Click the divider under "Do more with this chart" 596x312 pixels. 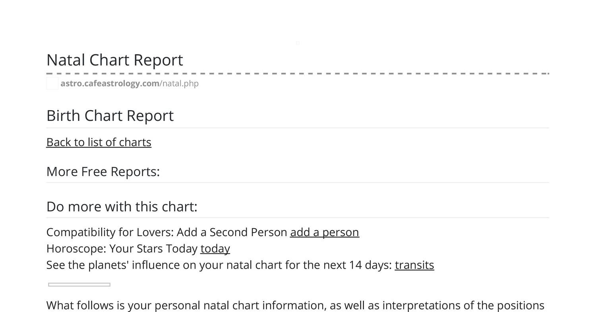[x=298, y=218]
